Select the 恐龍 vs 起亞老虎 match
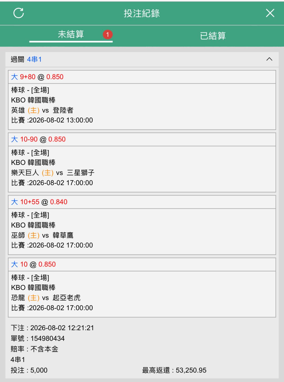 click(x=46, y=298)
